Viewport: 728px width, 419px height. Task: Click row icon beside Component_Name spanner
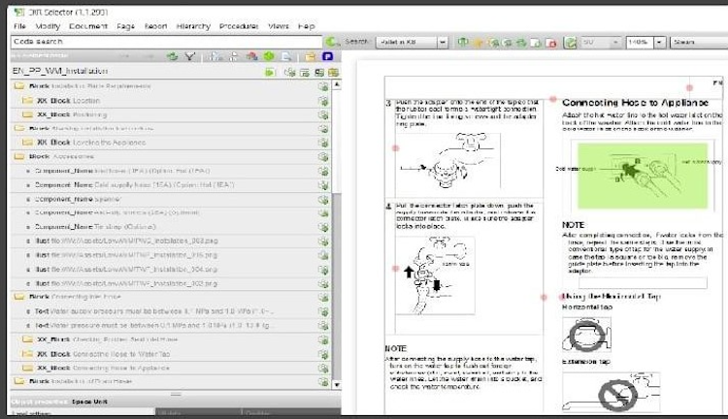click(323, 199)
